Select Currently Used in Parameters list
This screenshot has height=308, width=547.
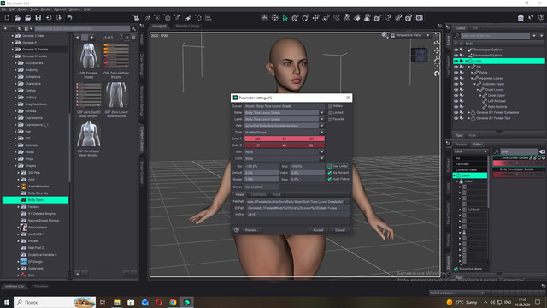pos(467,169)
